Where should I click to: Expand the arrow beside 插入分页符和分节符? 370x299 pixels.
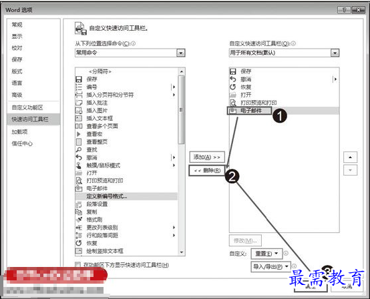(174, 95)
